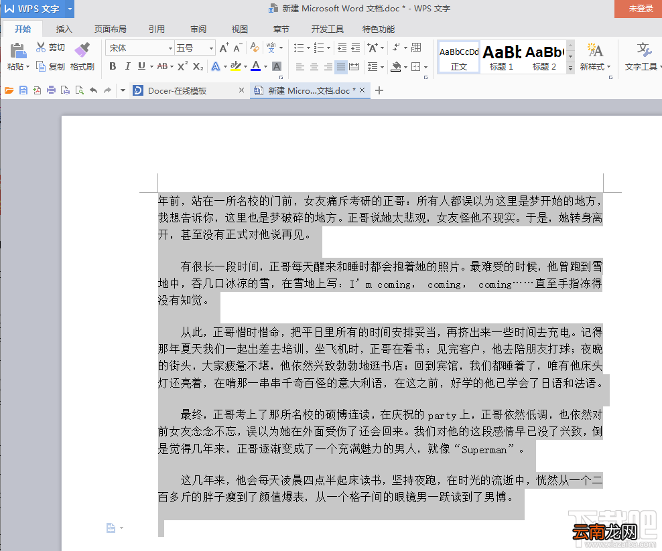Expand the line spacing dropdown arrow
This screenshot has width=662, height=551.
382,67
